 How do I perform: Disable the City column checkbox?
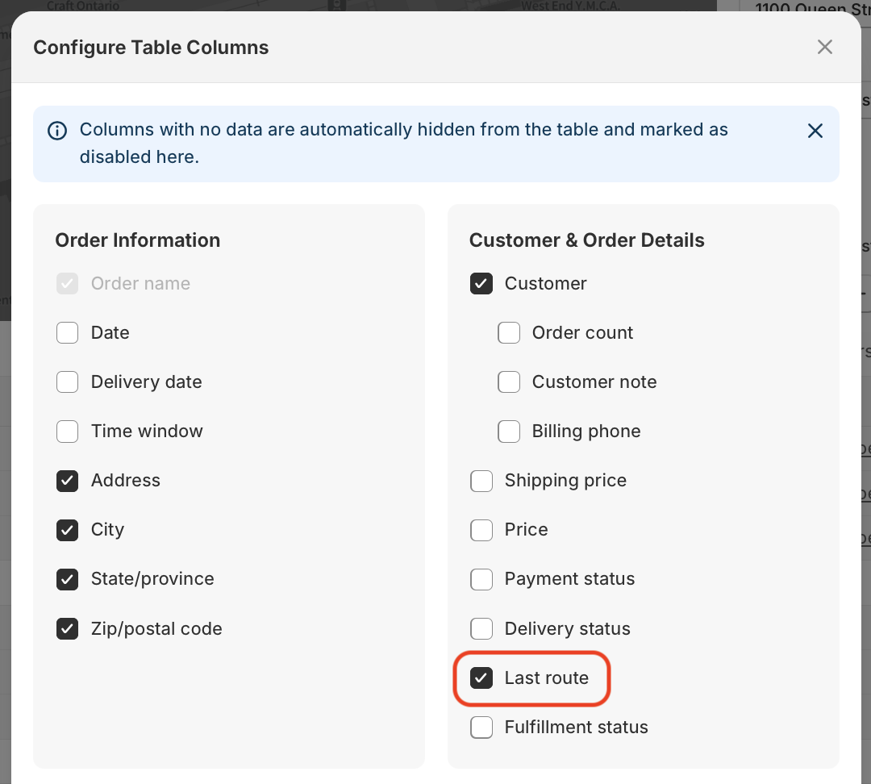tap(67, 529)
